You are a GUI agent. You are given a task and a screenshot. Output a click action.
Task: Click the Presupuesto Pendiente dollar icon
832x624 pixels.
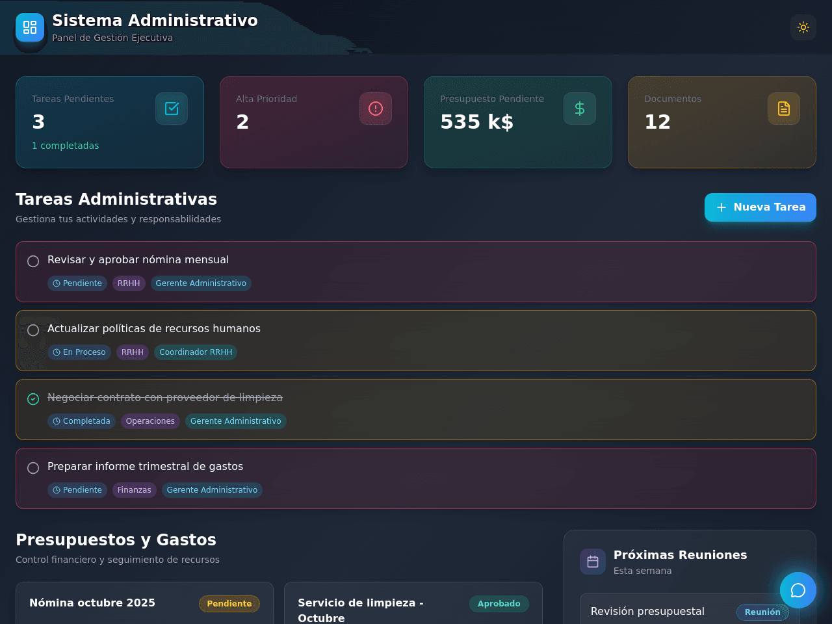(x=580, y=109)
